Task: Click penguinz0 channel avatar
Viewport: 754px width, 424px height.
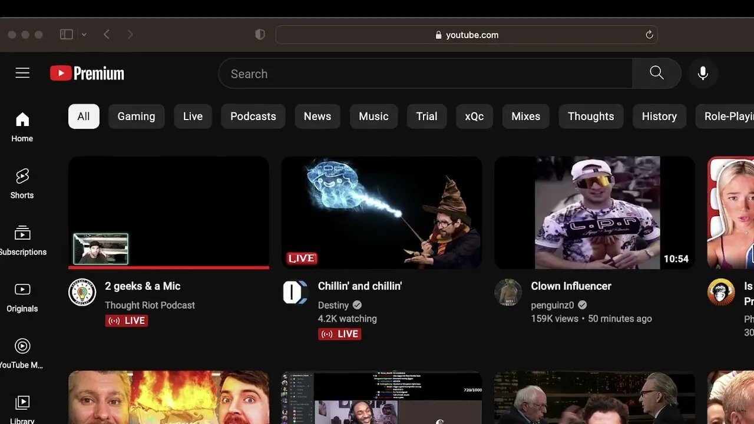Action: click(508, 292)
